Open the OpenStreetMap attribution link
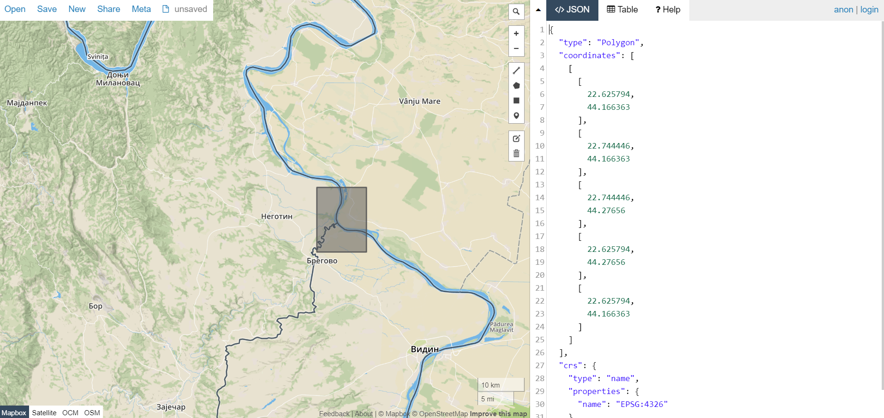The height and width of the screenshot is (418, 884). [440, 414]
